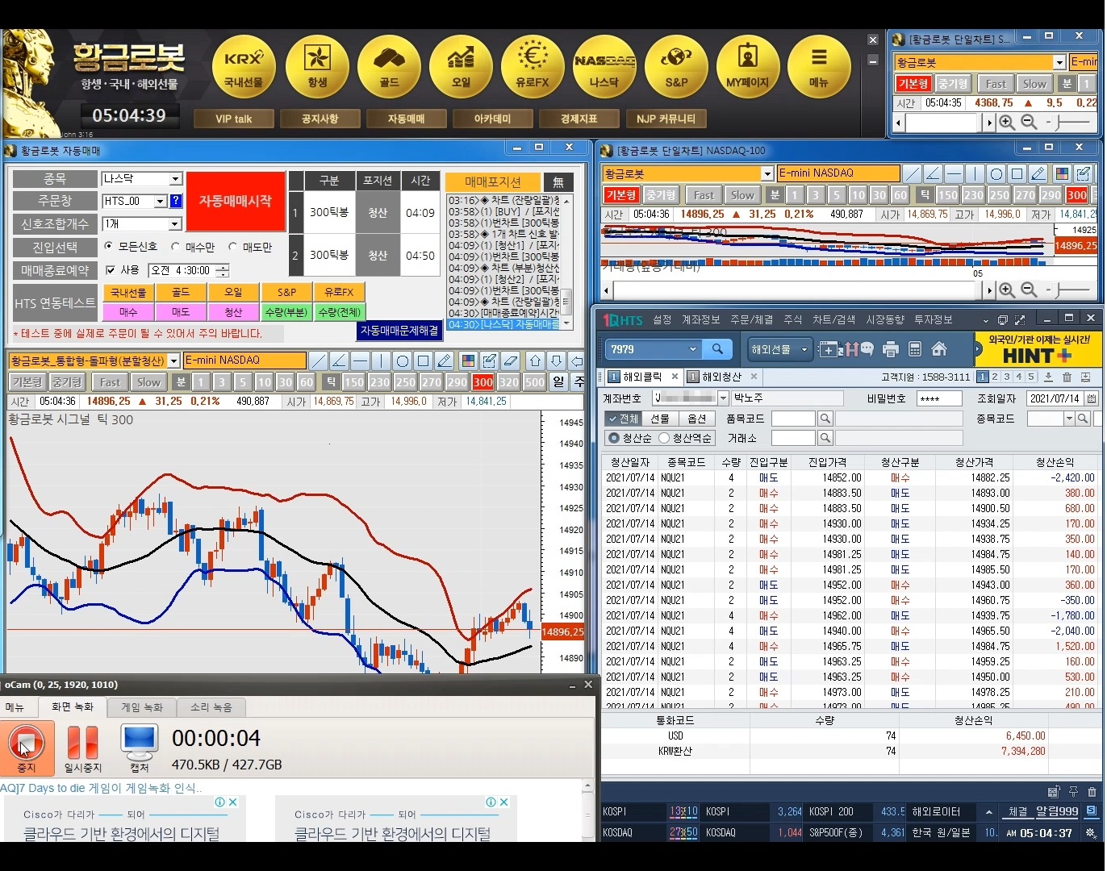The image size is (1107, 871).
Task: Open the 오일 (oil) gold icon
Action: tap(461, 67)
